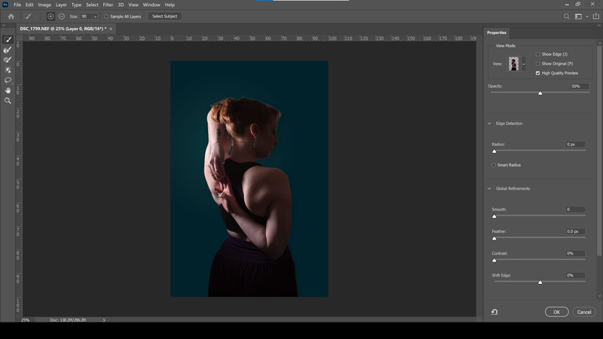The width and height of the screenshot is (603, 339).
Task: Open the workspace switcher dropdown arrow
Action: [x=587, y=17]
